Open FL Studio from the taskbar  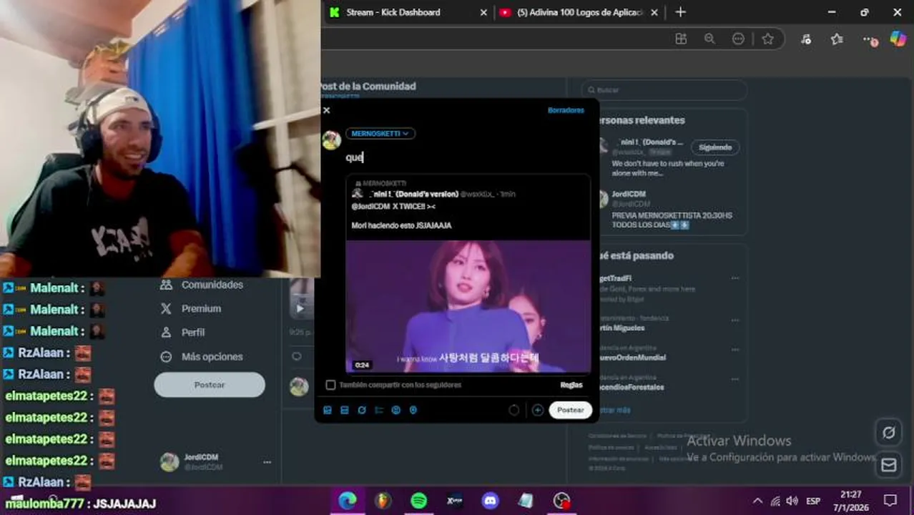(x=383, y=501)
